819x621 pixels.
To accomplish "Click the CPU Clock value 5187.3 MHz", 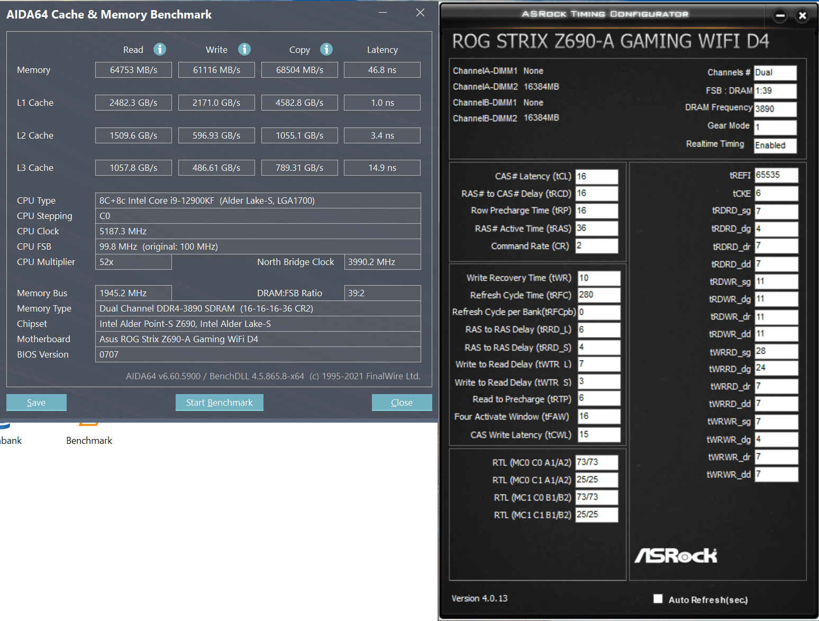I will (258, 231).
